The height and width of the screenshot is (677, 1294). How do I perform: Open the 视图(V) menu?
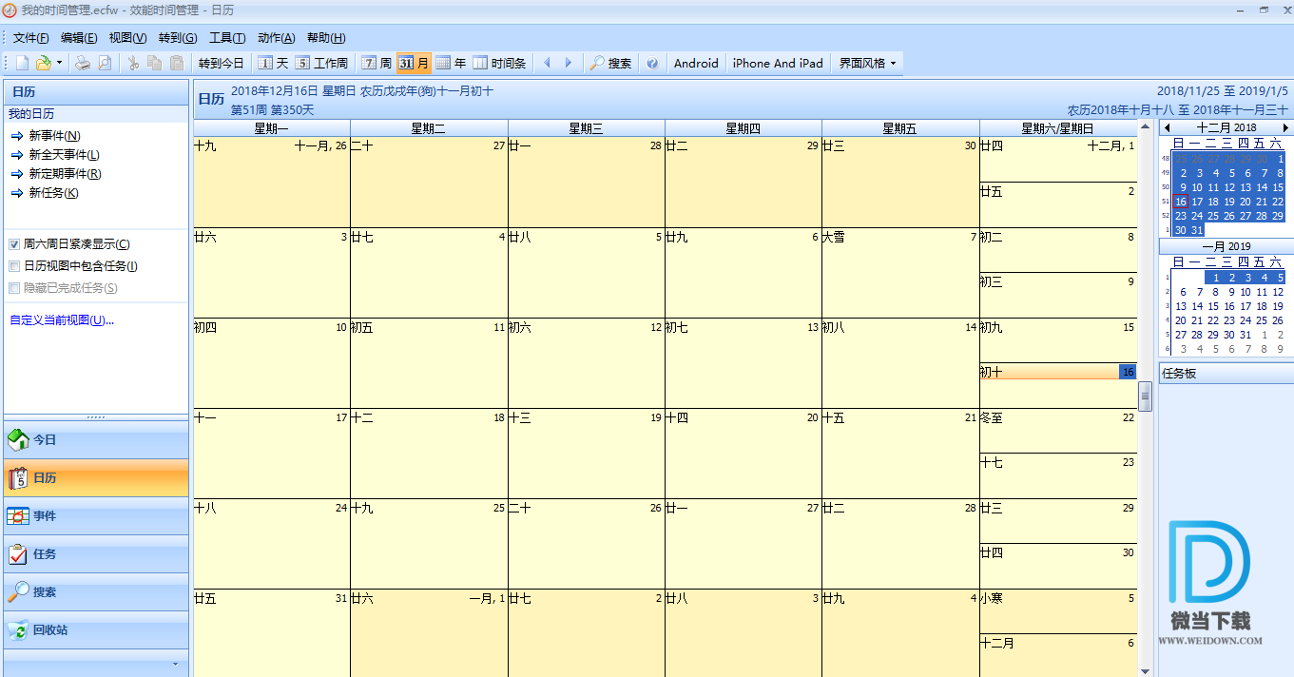[x=127, y=38]
